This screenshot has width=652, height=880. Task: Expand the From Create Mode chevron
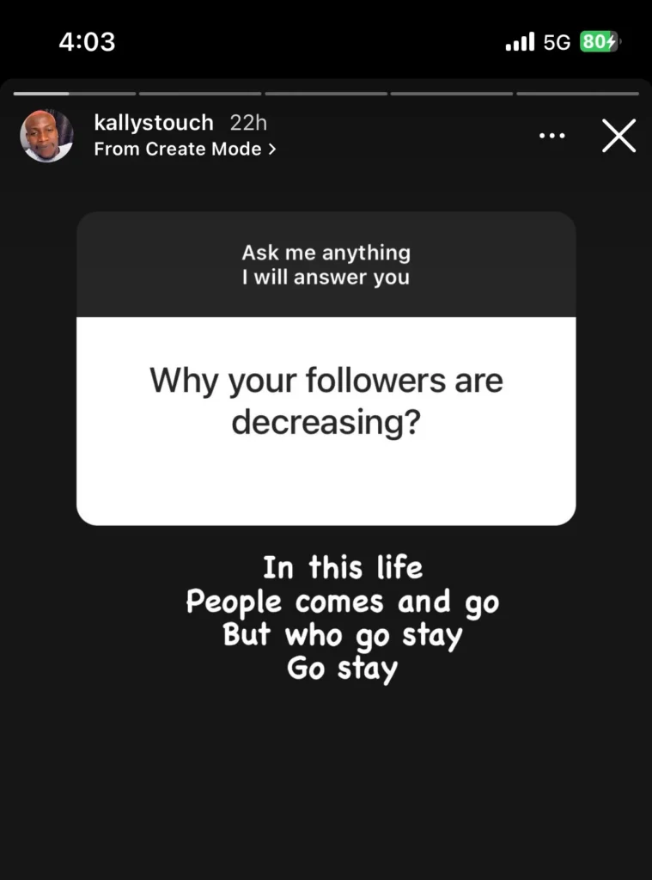coord(271,149)
